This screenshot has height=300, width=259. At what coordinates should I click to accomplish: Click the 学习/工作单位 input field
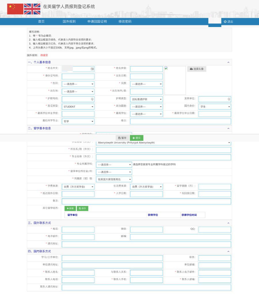[x=112, y=258]
